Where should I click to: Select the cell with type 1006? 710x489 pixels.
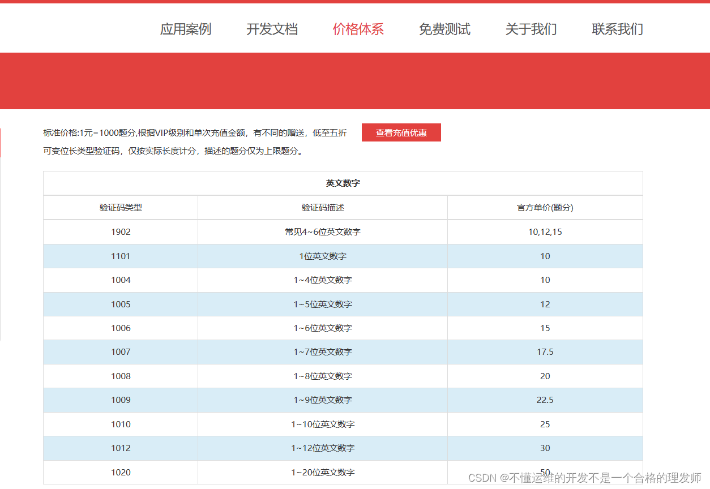pyautogui.click(x=121, y=328)
